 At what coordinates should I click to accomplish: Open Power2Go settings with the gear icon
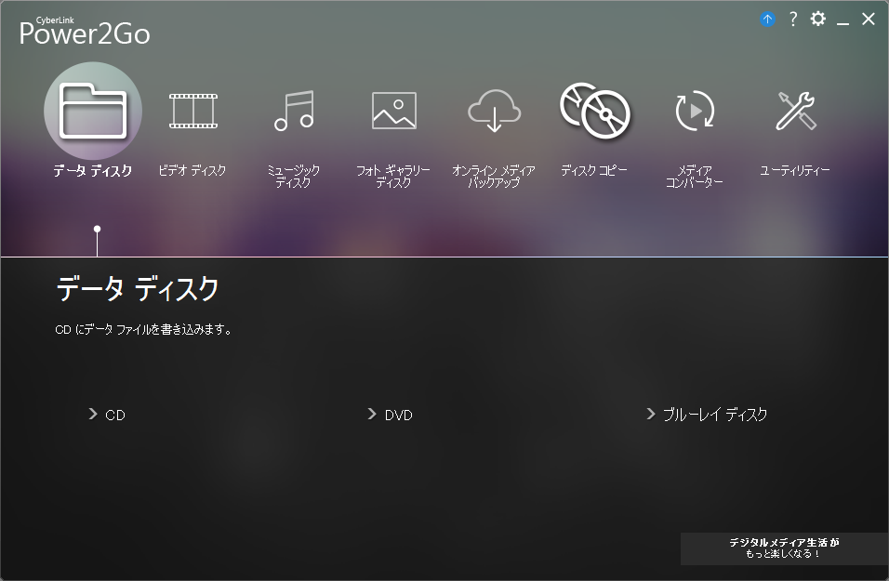click(x=817, y=19)
